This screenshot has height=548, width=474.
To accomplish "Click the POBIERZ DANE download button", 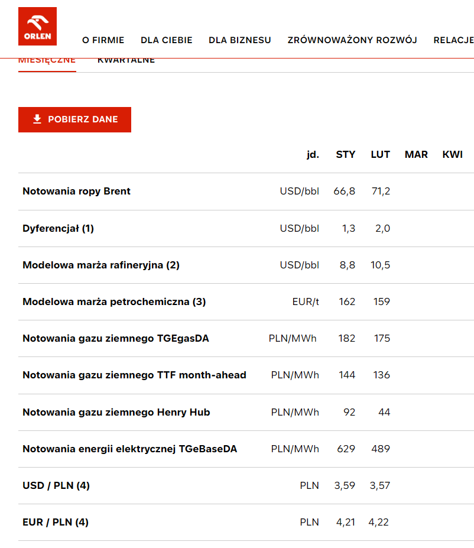I will click(x=74, y=119).
